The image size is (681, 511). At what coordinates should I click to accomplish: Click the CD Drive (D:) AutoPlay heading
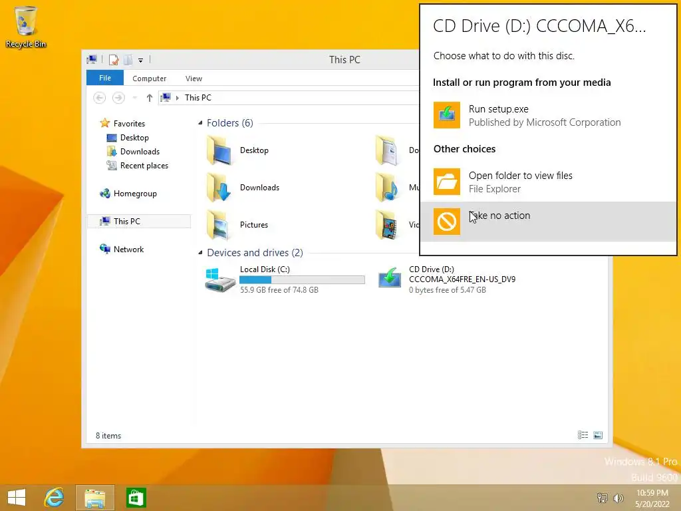pos(539,26)
